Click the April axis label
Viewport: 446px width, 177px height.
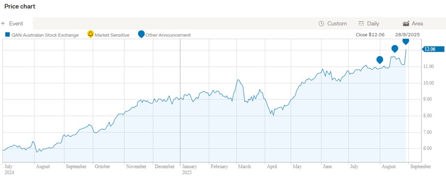tap(271, 167)
